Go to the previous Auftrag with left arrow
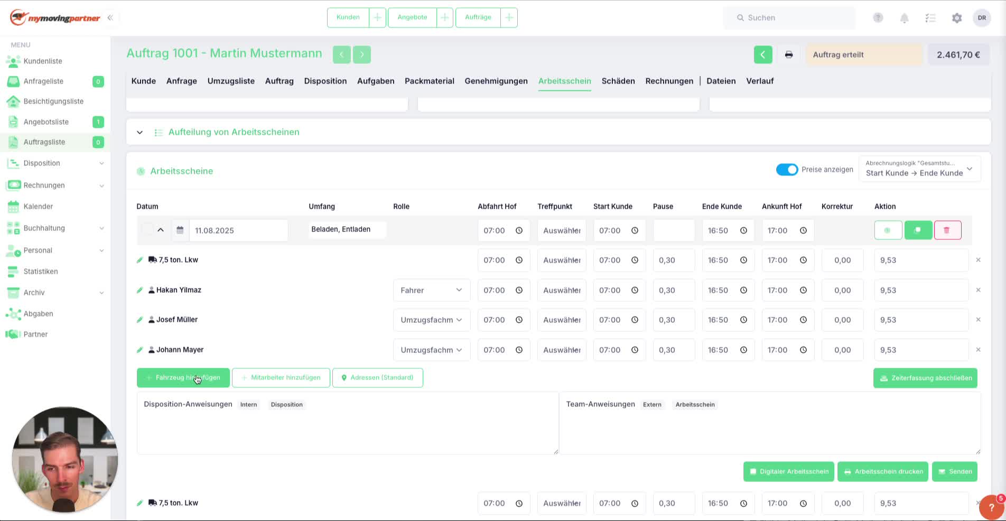1006x521 pixels. click(341, 54)
